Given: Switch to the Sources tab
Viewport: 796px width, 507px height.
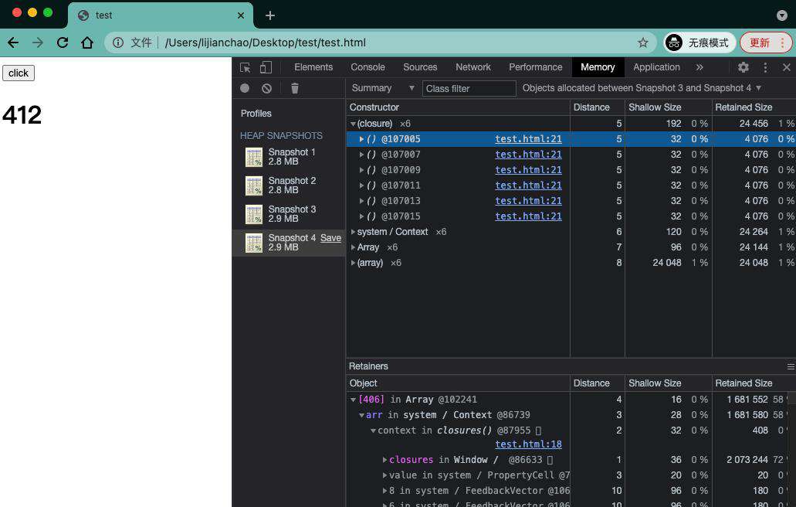Looking at the screenshot, I should click(420, 67).
